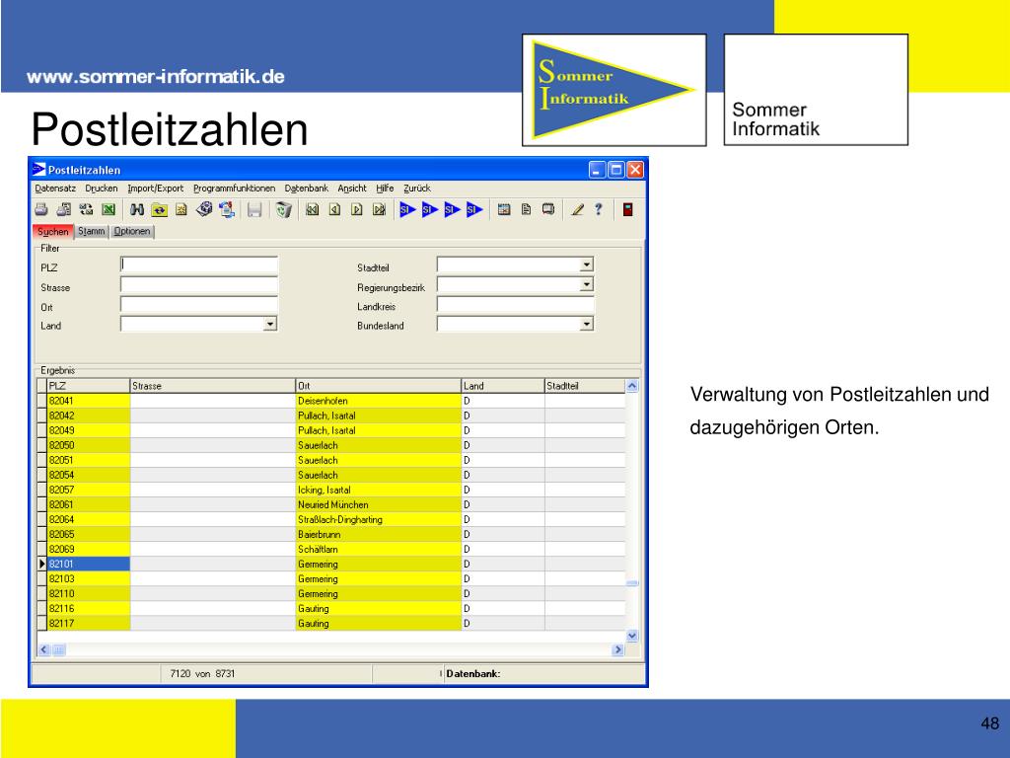Select PLZ cell 82041
The image size is (1010, 758).
88,401
